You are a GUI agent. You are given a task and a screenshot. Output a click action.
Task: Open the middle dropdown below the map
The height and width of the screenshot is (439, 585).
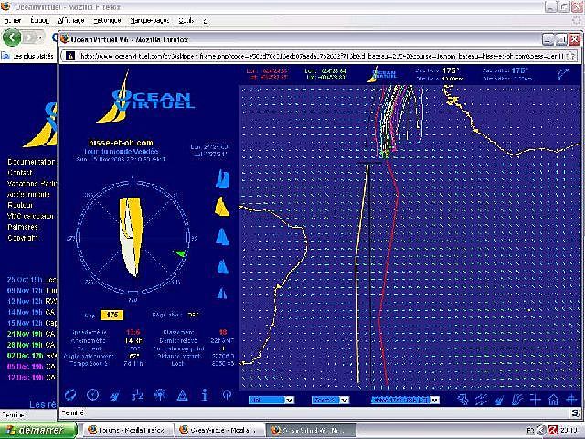(330, 400)
